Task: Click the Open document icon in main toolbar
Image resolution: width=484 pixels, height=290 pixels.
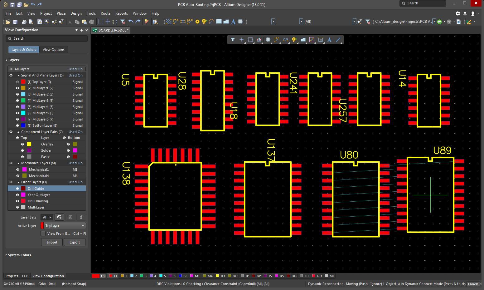Action: 8,22
